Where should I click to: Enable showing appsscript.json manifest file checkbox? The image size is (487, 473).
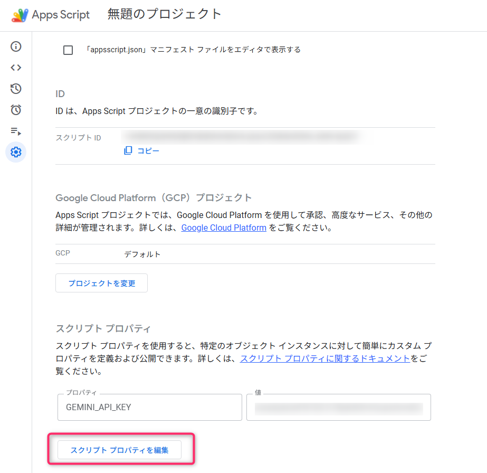(x=68, y=50)
